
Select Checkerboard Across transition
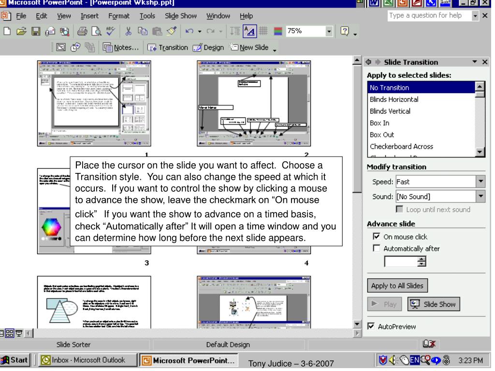[422, 146]
